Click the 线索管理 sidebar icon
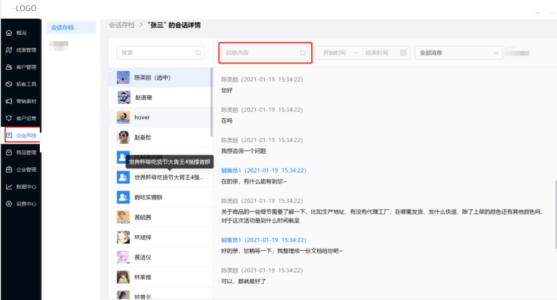The image size is (557, 300). tap(9, 50)
